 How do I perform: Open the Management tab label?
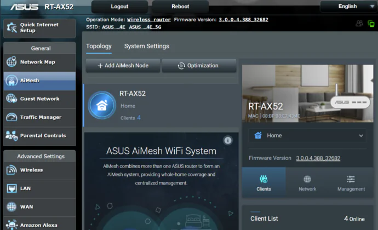[351, 189]
